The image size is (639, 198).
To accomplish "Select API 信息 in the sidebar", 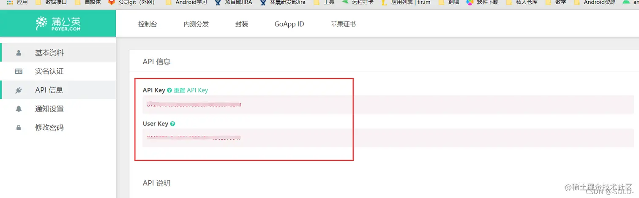I will click(58, 90).
